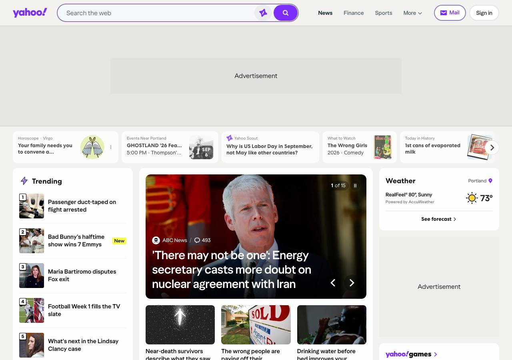The height and width of the screenshot is (360, 512).
Task: Click the Maria Bartiromo trending thumbnail
Action: pos(32,276)
